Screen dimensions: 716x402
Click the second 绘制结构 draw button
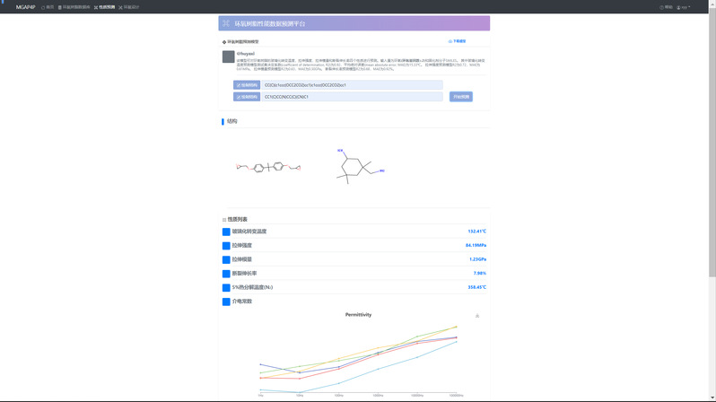coord(247,97)
